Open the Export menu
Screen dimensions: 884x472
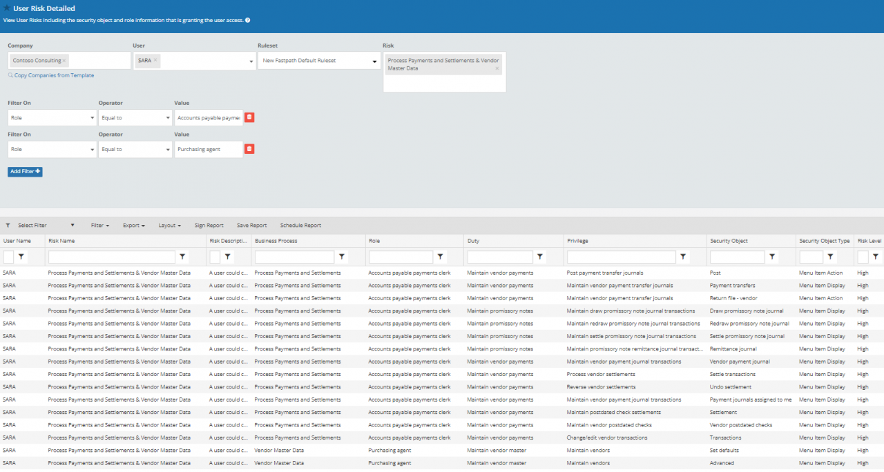pos(133,225)
